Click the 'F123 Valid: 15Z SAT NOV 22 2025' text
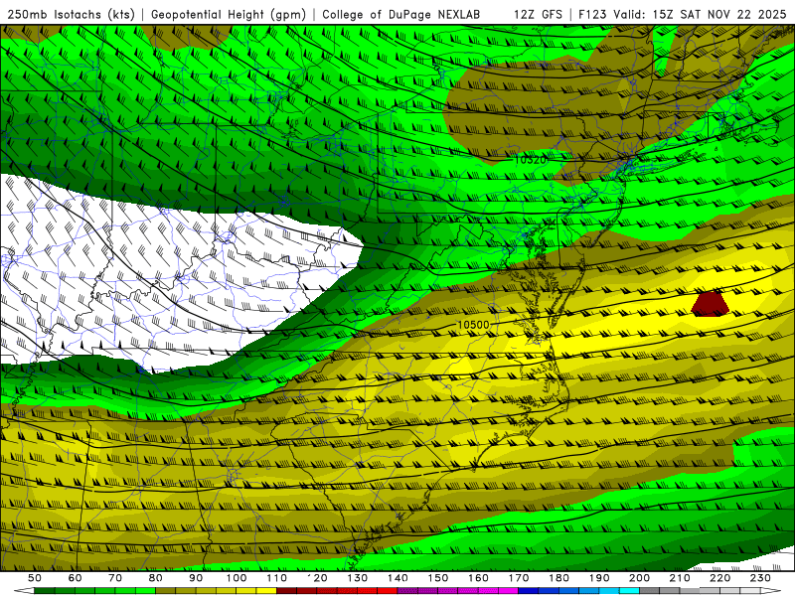Viewport: 795px width, 596px height. tap(682, 15)
